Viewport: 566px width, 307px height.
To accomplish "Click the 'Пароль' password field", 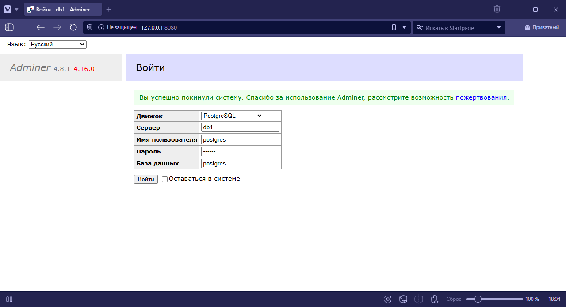I will click(x=240, y=151).
